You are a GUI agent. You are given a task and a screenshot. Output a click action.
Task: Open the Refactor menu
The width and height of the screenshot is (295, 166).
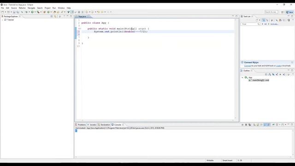(22, 8)
